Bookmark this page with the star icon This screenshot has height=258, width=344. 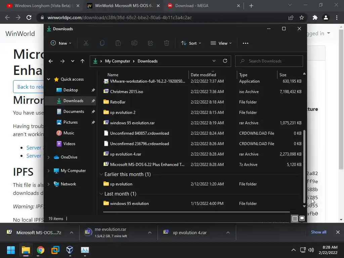[x=302, y=17]
